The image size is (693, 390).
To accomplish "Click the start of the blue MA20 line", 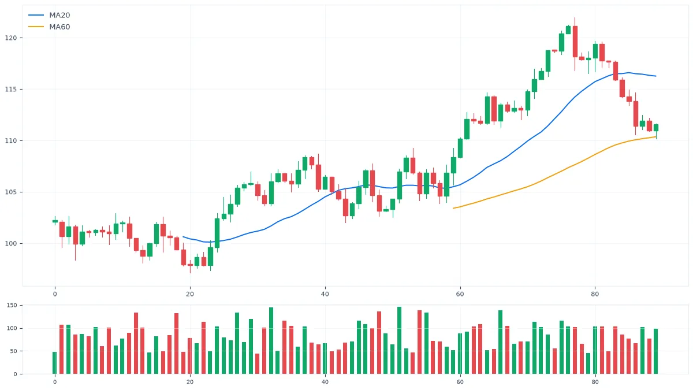I will coord(183,236).
